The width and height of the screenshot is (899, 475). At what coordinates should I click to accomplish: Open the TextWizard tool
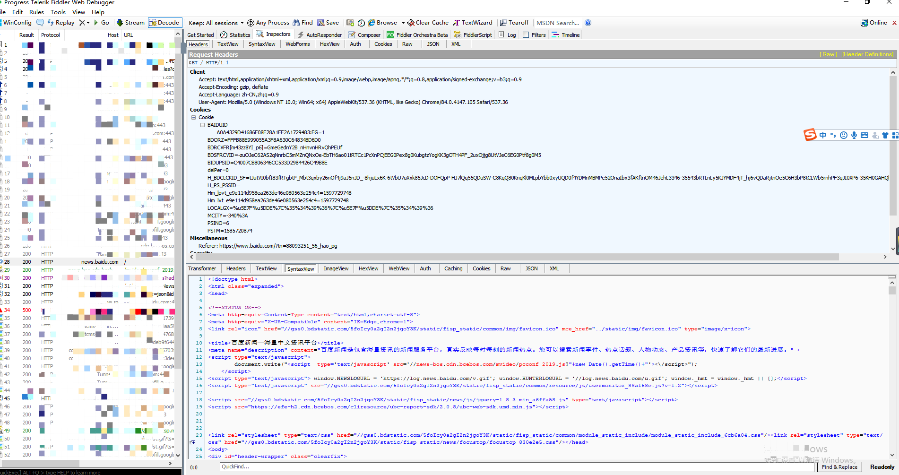[473, 23]
